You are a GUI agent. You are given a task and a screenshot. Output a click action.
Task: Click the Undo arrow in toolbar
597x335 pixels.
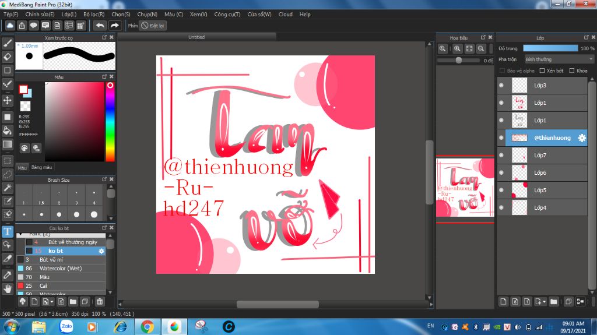100,26
